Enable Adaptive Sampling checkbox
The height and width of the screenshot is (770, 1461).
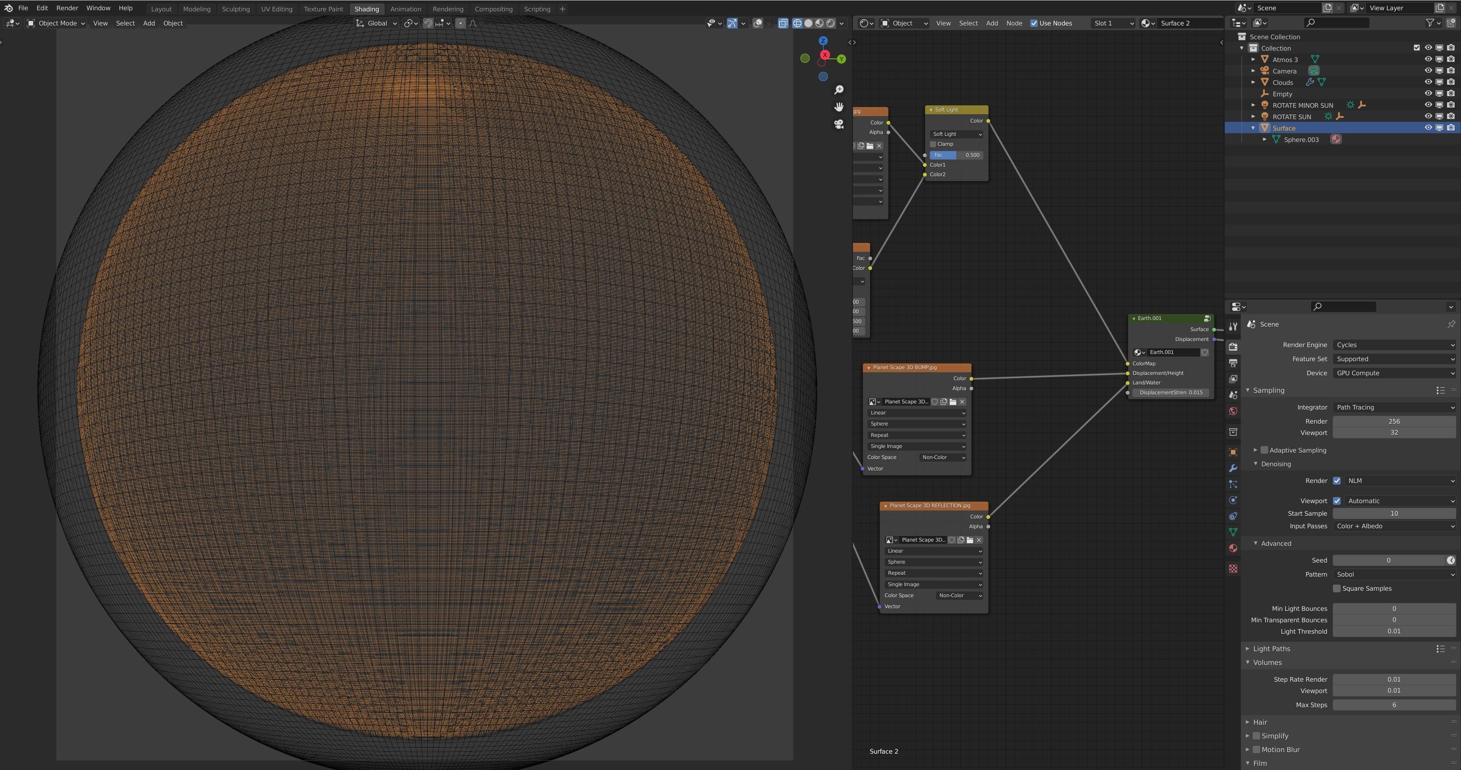pyautogui.click(x=1264, y=450)
